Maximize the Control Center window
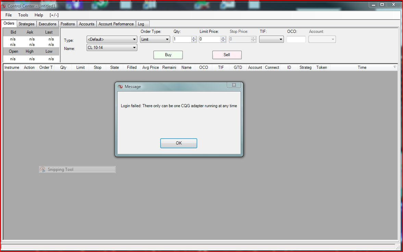The height and width of the screenshot is (252, 403). 382,5
